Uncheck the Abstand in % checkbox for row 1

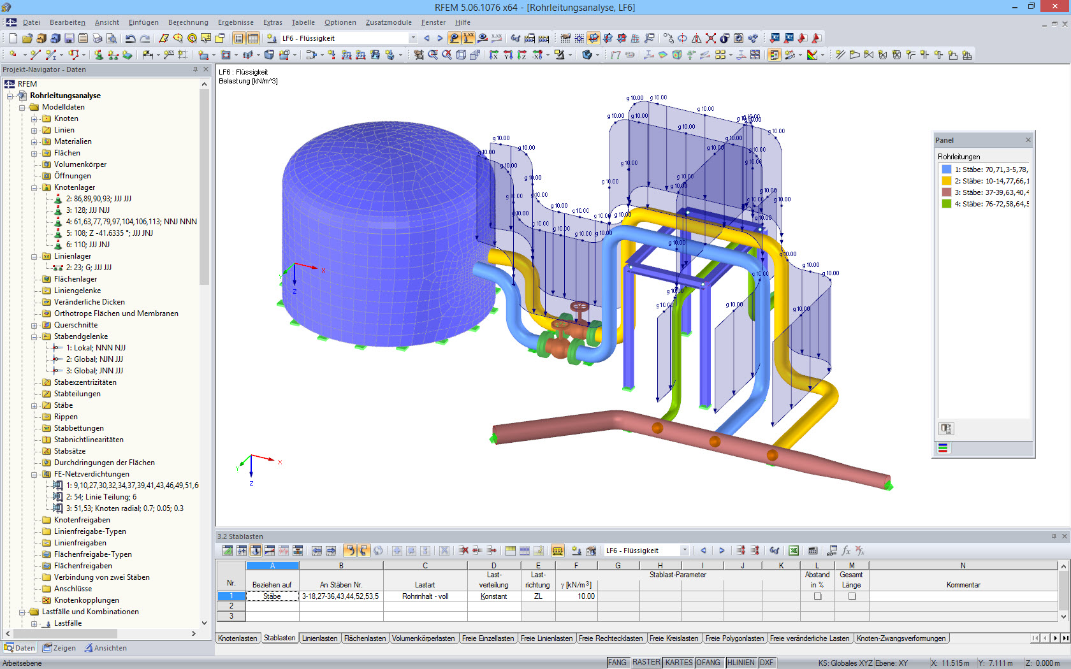tap(817, 596)
